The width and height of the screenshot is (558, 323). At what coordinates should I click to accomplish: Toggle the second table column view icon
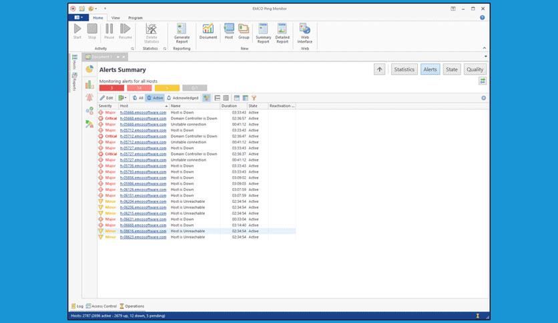(x=245, y=98)
